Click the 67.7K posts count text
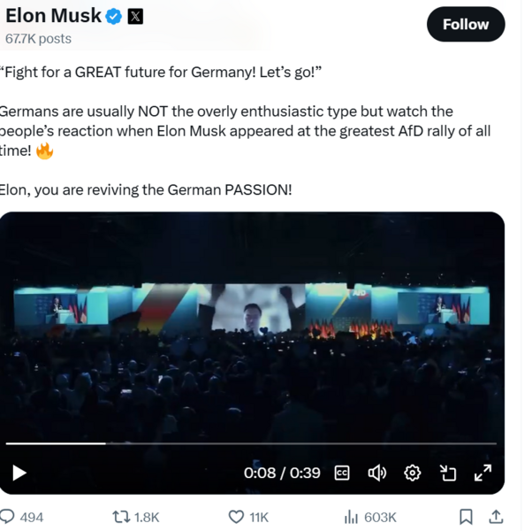This screenshot has width=532, height=531. click(38, 39)
